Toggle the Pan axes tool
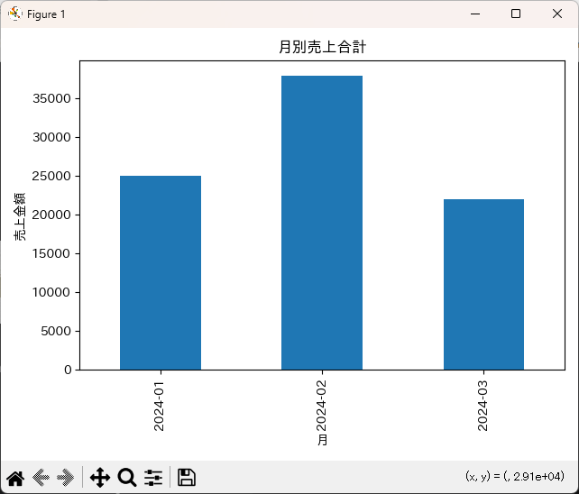Image resolution: width=579 pixels, height=494 pixels. coord(99,478)
